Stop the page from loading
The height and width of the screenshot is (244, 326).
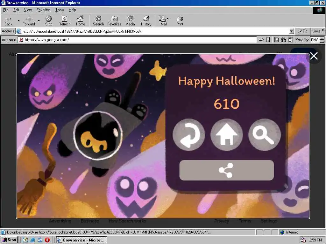tap(49, 21)
